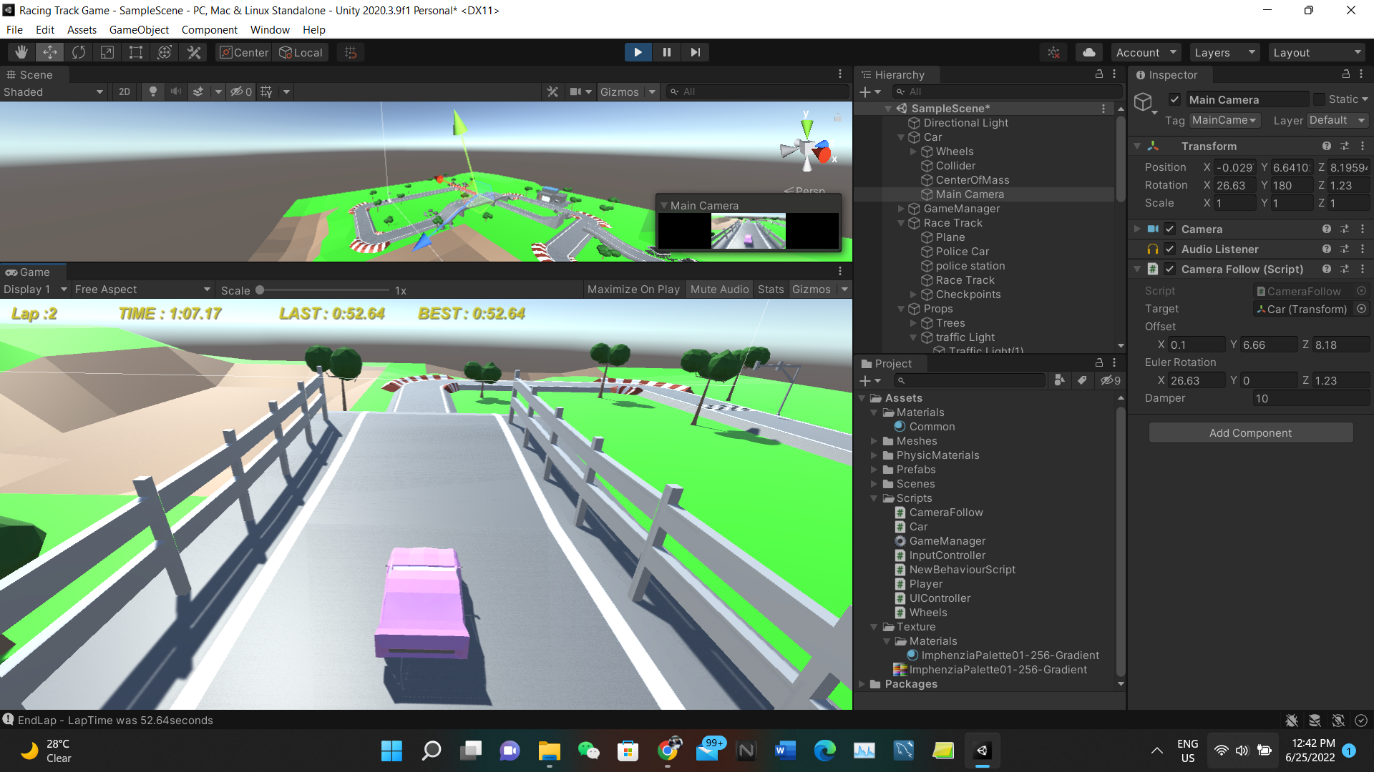Image resolution: width=1374 pixels, height=772 pixels.
Task: Open the Layout dropdown
Action: tap(1317, 51)
